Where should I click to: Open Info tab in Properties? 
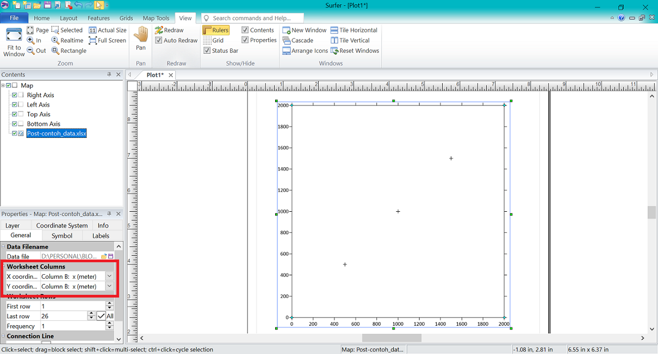pos(103,225)
